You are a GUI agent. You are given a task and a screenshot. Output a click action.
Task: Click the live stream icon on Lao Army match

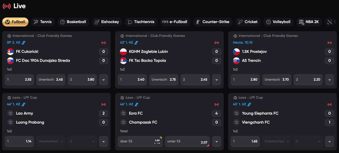[103, 104]
